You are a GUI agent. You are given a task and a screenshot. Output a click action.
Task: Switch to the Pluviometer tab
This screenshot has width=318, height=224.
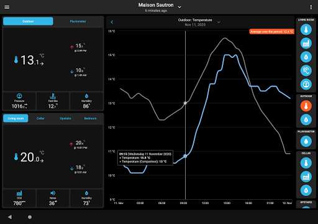(x=78, y=21)
